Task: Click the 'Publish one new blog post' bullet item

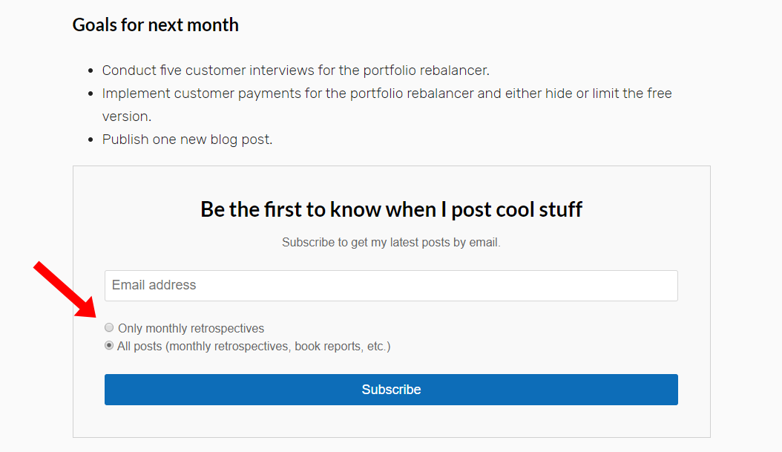Action: click(x=188, y=140)
